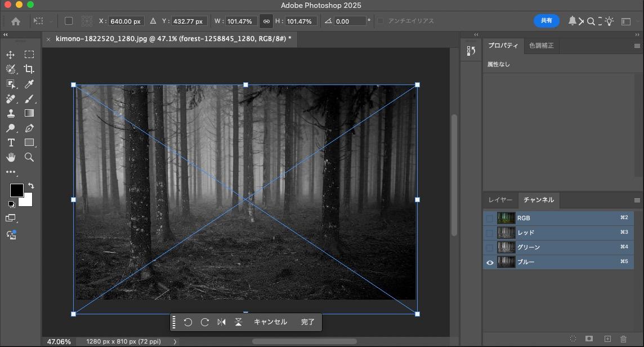
Task: Open the status bar info arrow
Action: (x=175, y=342)
